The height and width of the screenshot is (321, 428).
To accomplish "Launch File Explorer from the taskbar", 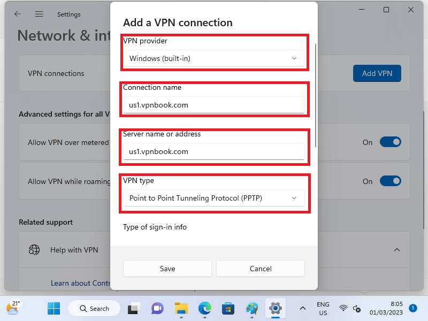I will click(x=181, y=309).
